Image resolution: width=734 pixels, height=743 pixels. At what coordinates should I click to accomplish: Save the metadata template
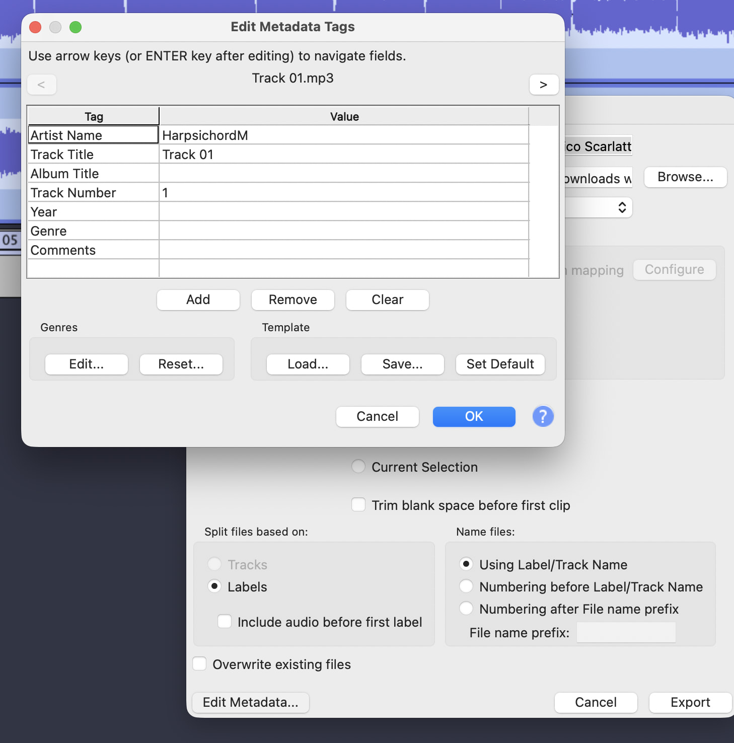point(403,364)
